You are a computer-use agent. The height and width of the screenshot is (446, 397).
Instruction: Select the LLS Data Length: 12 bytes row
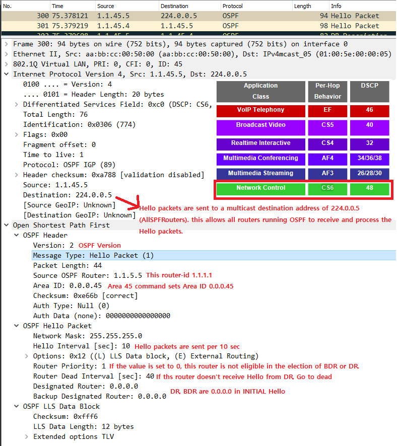[84, 427]
